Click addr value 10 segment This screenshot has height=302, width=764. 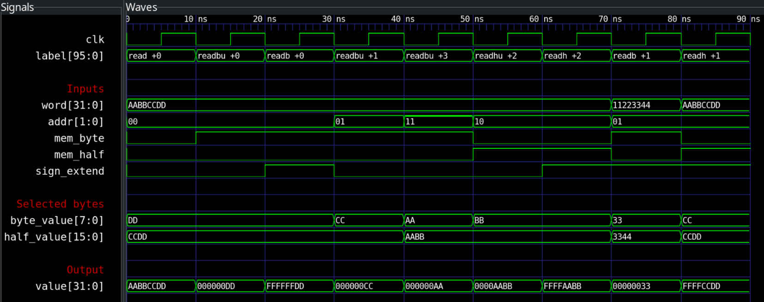pos(542,122)
